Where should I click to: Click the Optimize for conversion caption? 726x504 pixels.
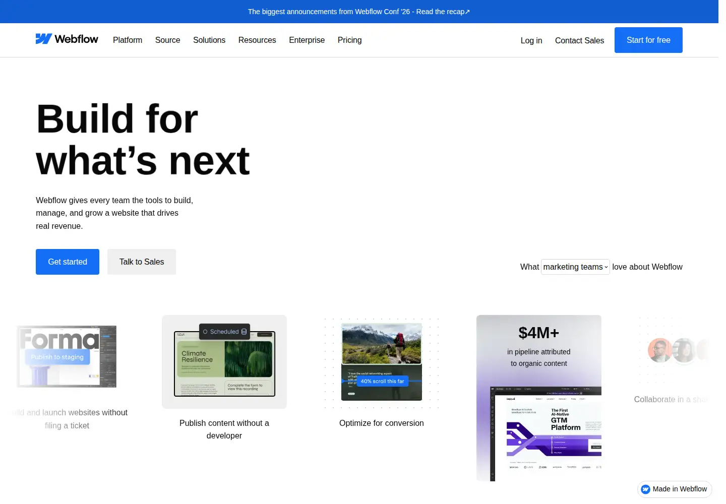tap(382, 423)
